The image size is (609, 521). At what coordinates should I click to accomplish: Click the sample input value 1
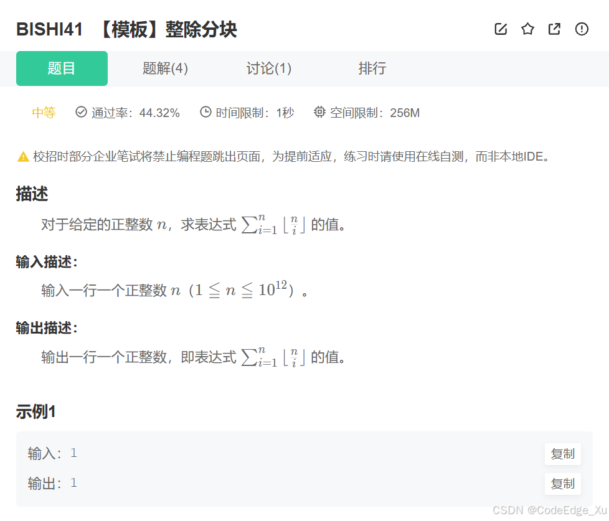tap(73, 453)
